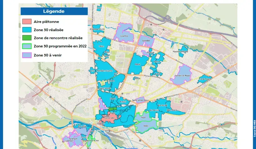Click the Armagnac Ducla zone
Viewport: 256px width, 149px height.
click(x=98, y=28)
